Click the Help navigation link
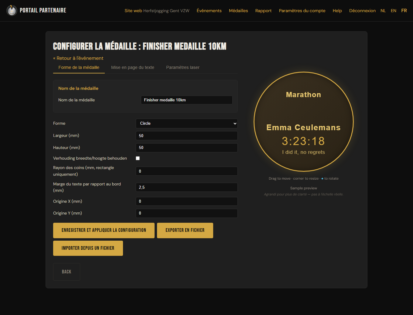The height and width of the screenshot is (315, 413). click(337, 11)
